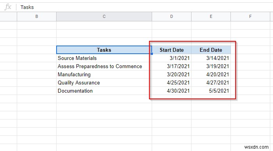Select column C header
Screen dimensions: 273x151
tap(104, 16)
